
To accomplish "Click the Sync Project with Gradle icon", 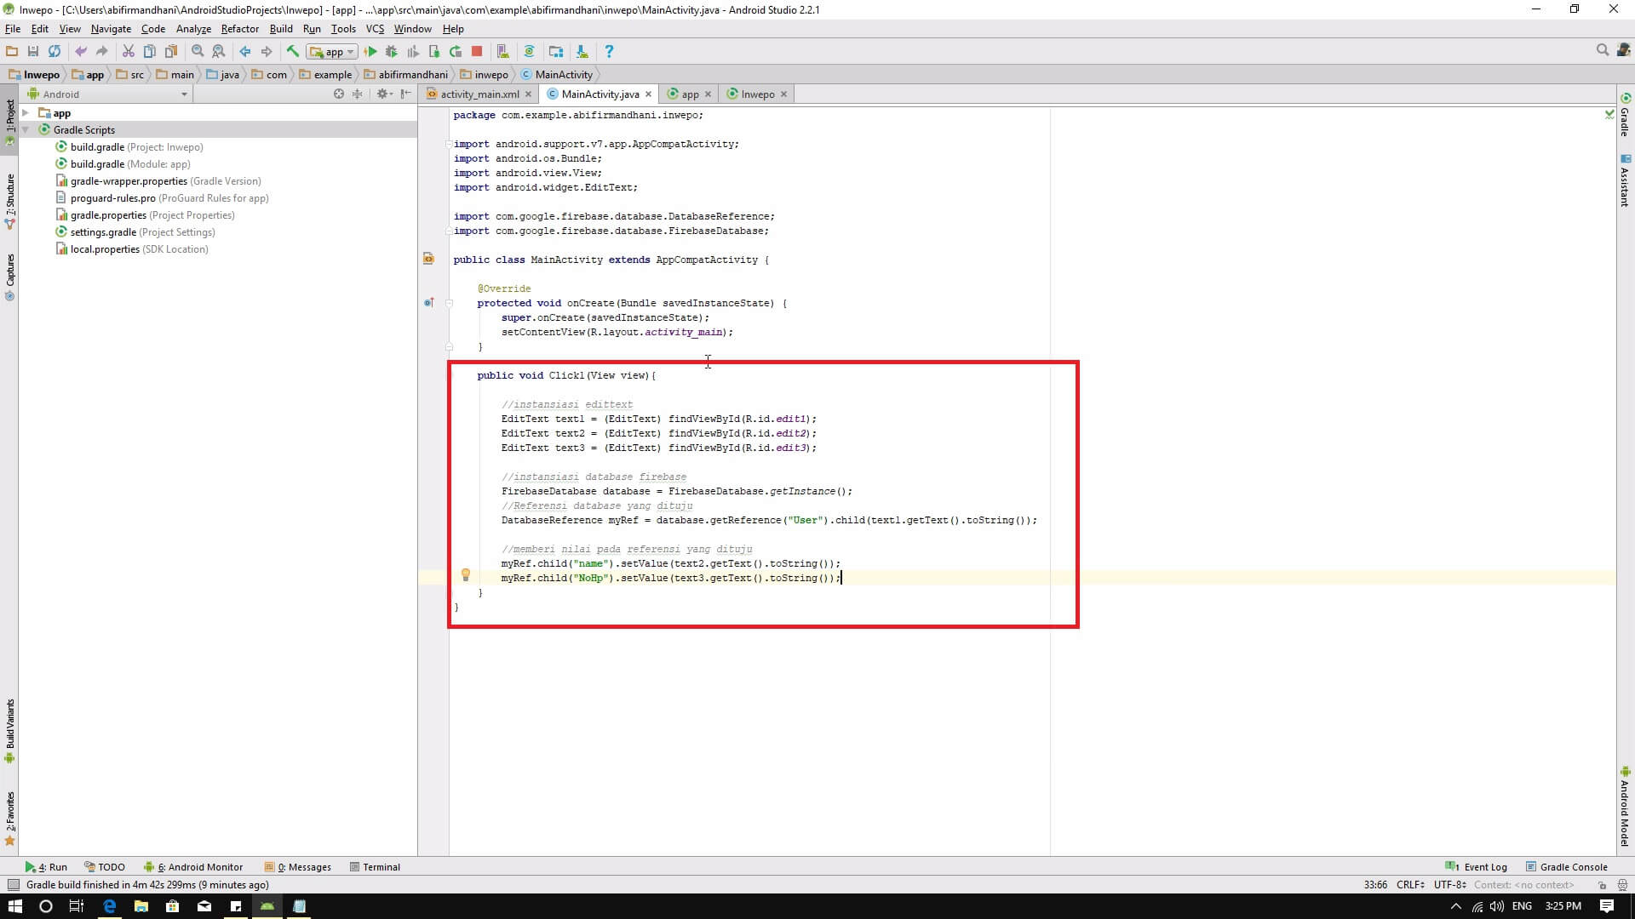I will 529,51.
